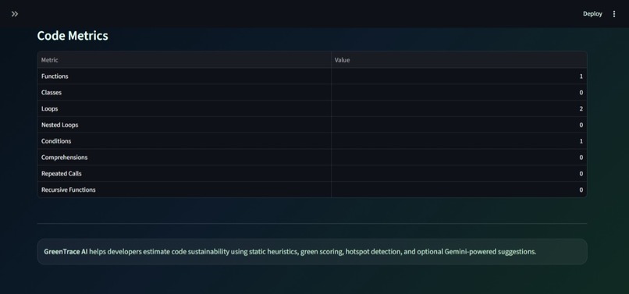Select the Repeated Calls metric cell

click(x=184, y=174)
